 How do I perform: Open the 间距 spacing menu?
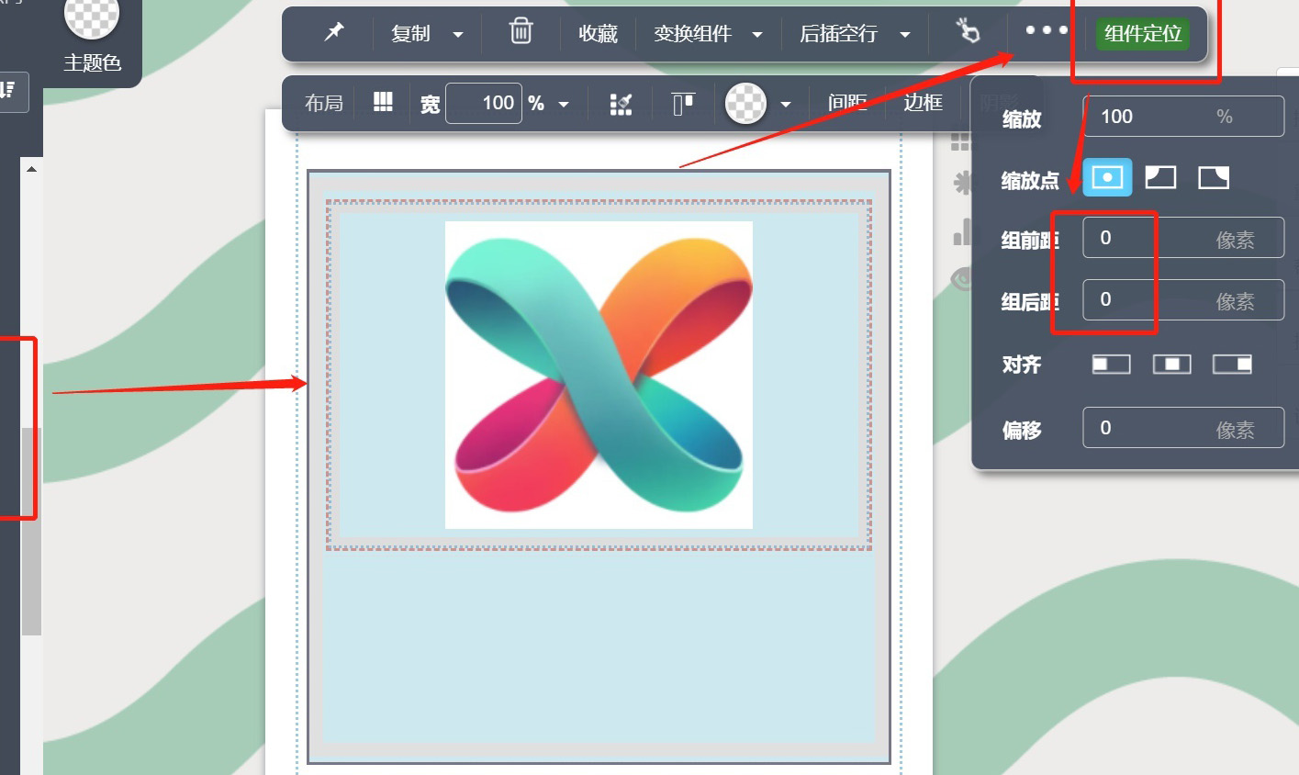click(x=846, y=103)
